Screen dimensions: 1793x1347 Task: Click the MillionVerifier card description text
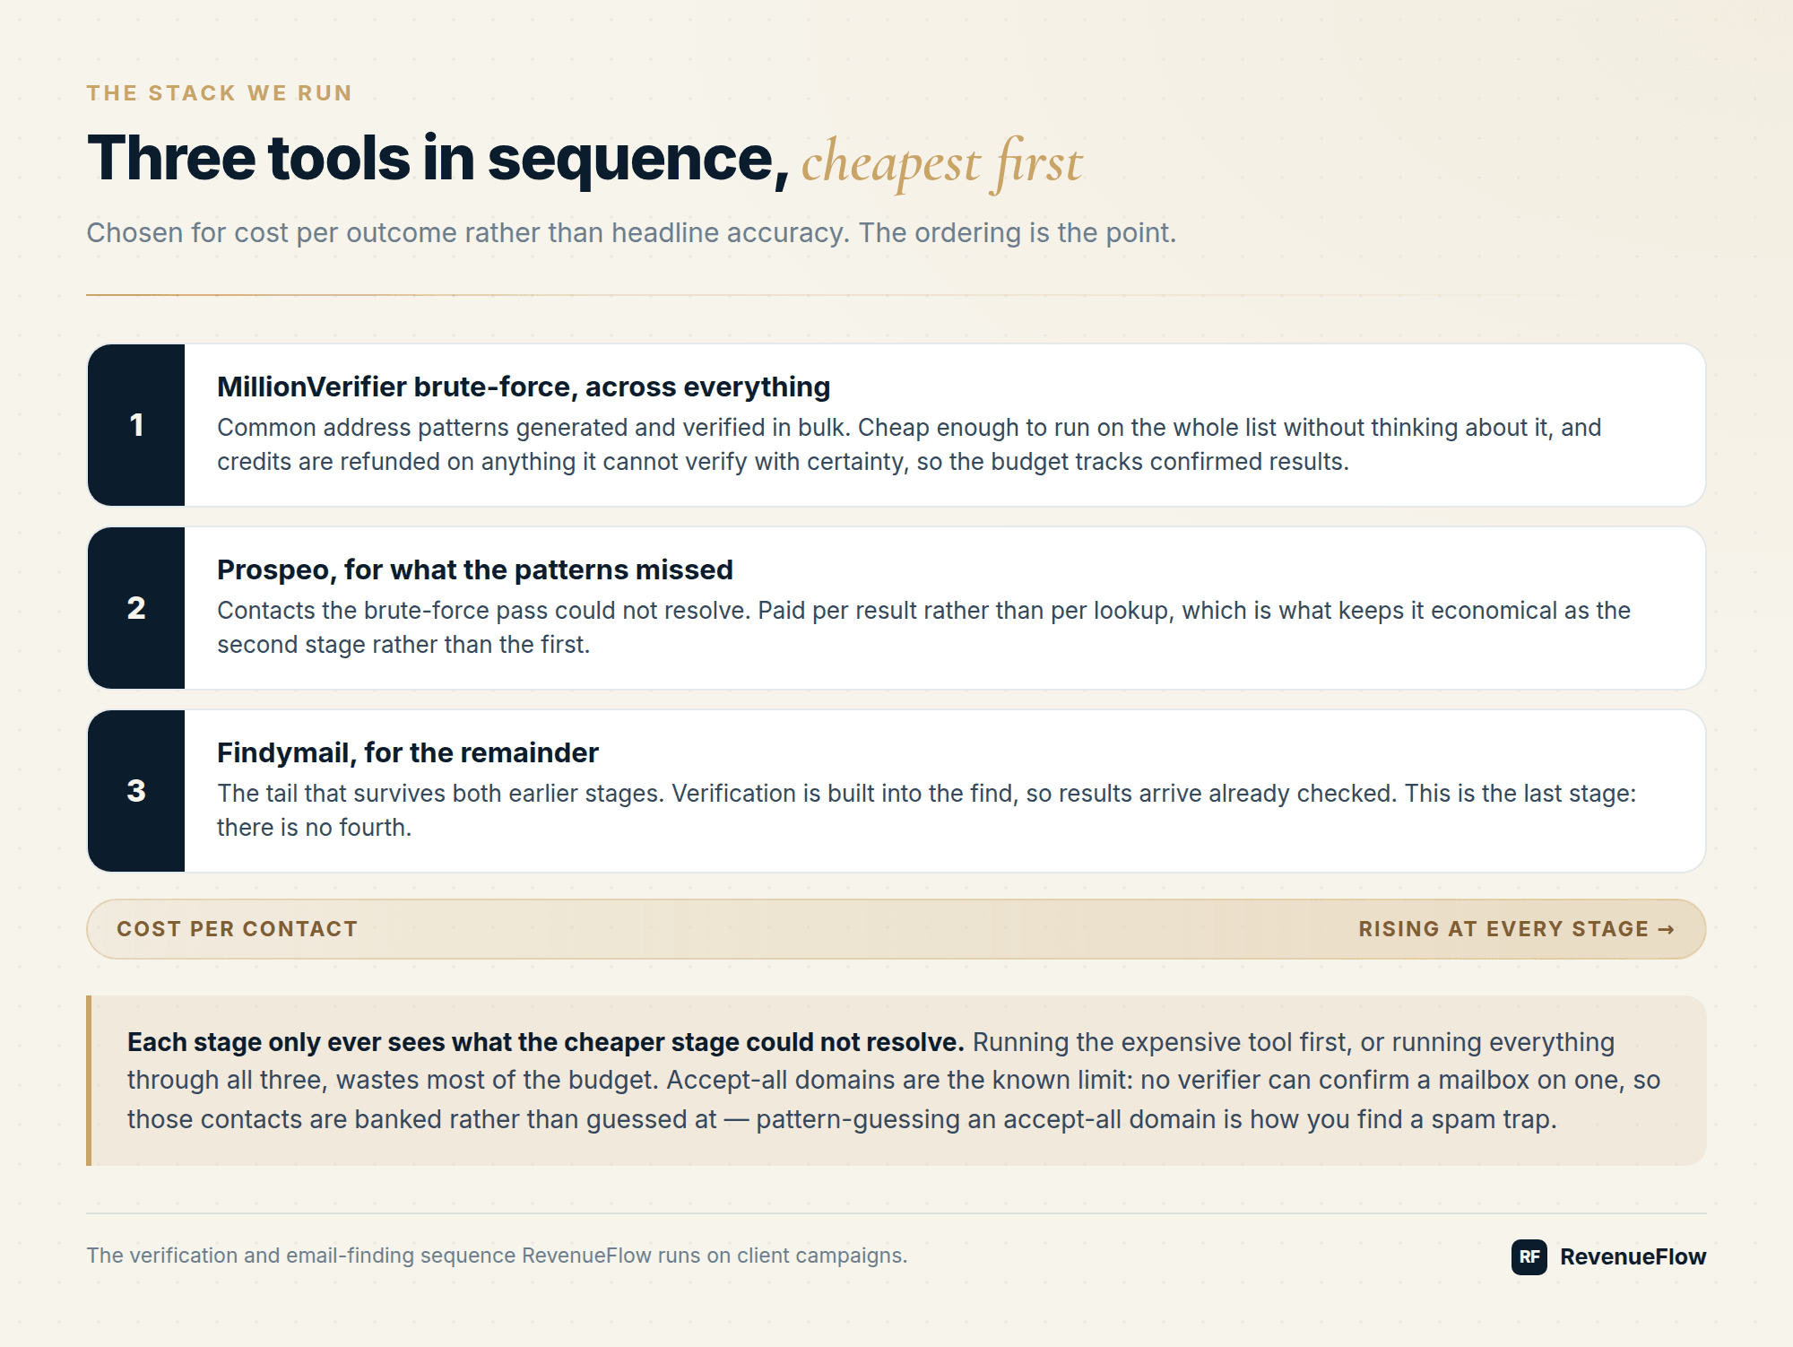pyautogui.click(x=909, y=445)
